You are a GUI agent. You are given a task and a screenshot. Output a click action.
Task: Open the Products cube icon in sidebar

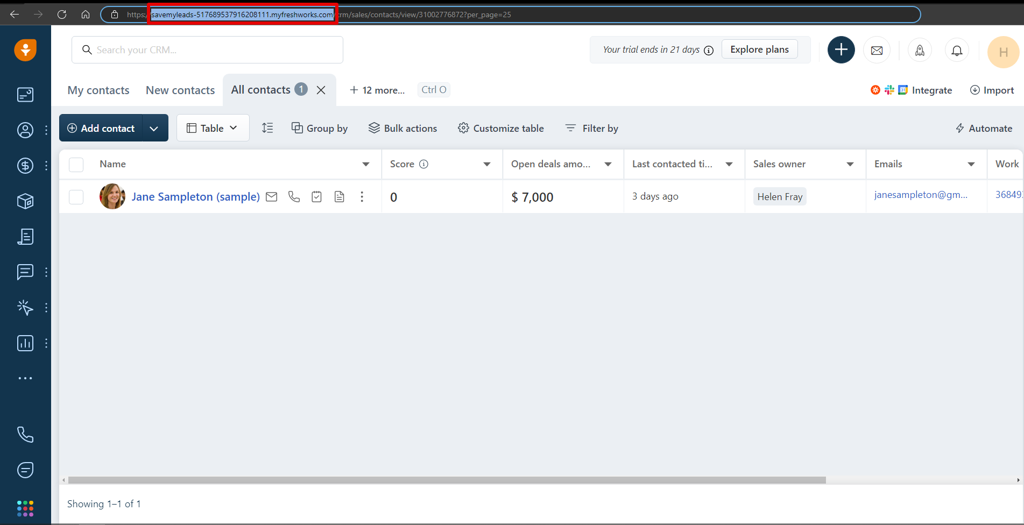(25, 201)
